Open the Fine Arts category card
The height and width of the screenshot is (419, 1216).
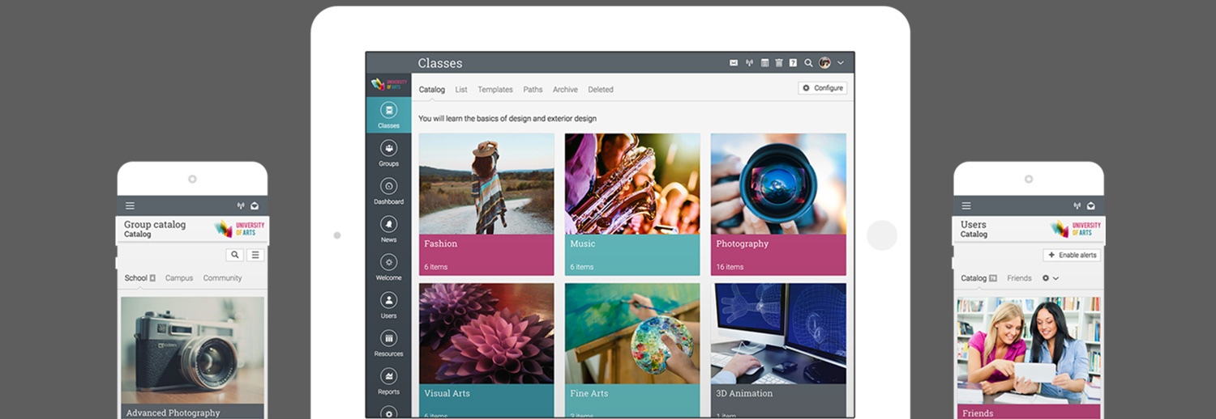632,349
